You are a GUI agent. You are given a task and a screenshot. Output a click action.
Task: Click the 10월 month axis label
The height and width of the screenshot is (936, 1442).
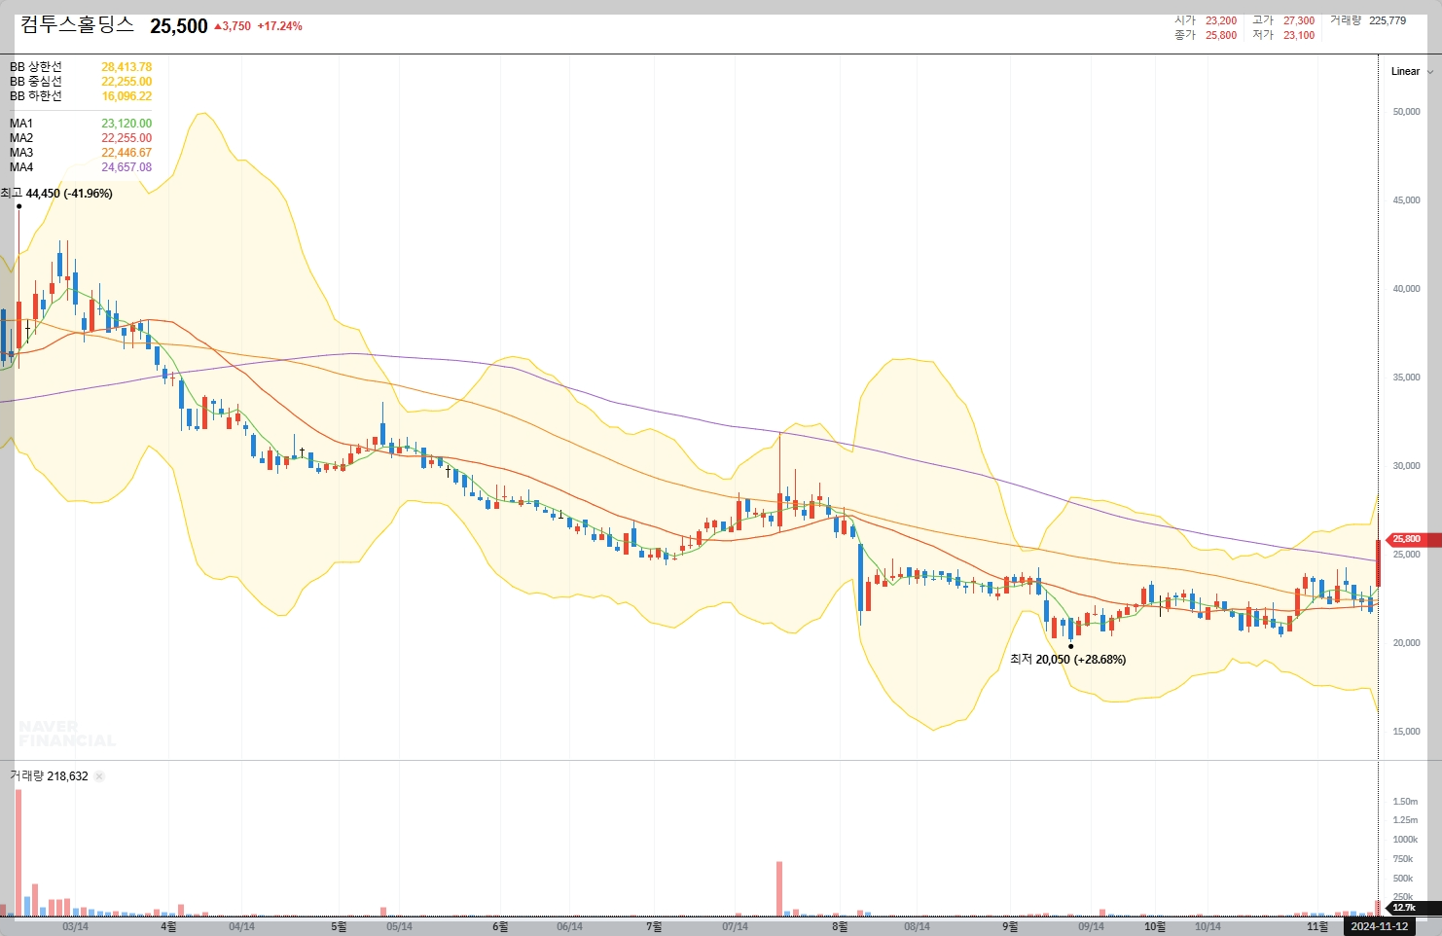(1155, 926)
